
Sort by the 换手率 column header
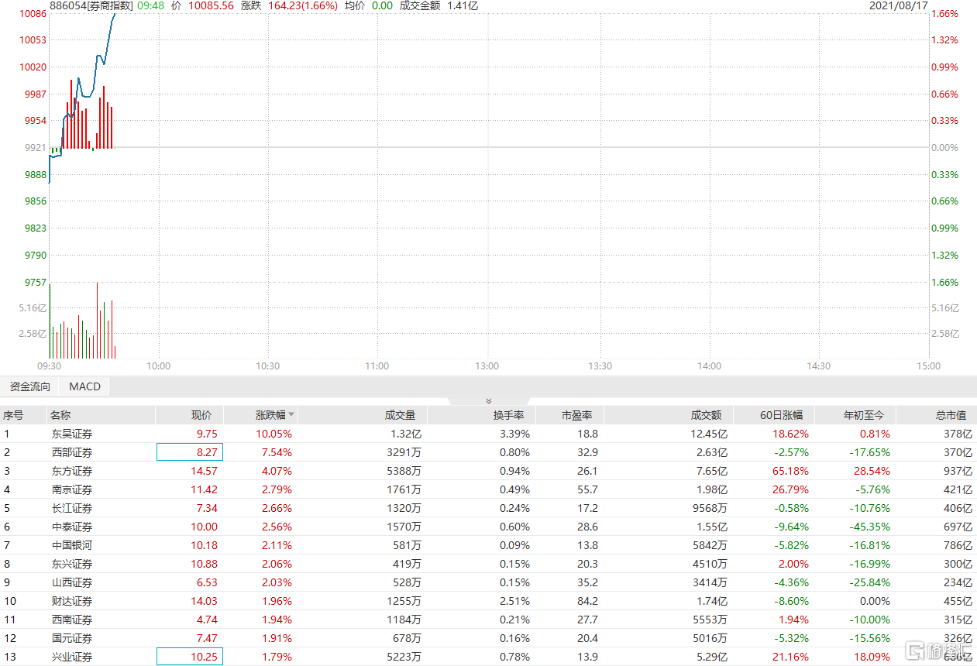508,415
